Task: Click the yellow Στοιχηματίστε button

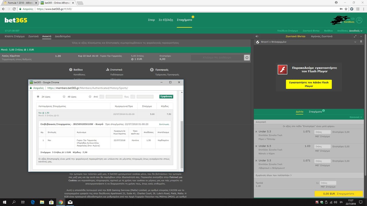Action: pyautogui.click(x=339, y=194)
